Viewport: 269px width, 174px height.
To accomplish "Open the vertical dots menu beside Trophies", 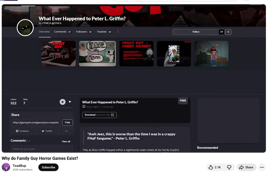I will [x=118, y=32].
